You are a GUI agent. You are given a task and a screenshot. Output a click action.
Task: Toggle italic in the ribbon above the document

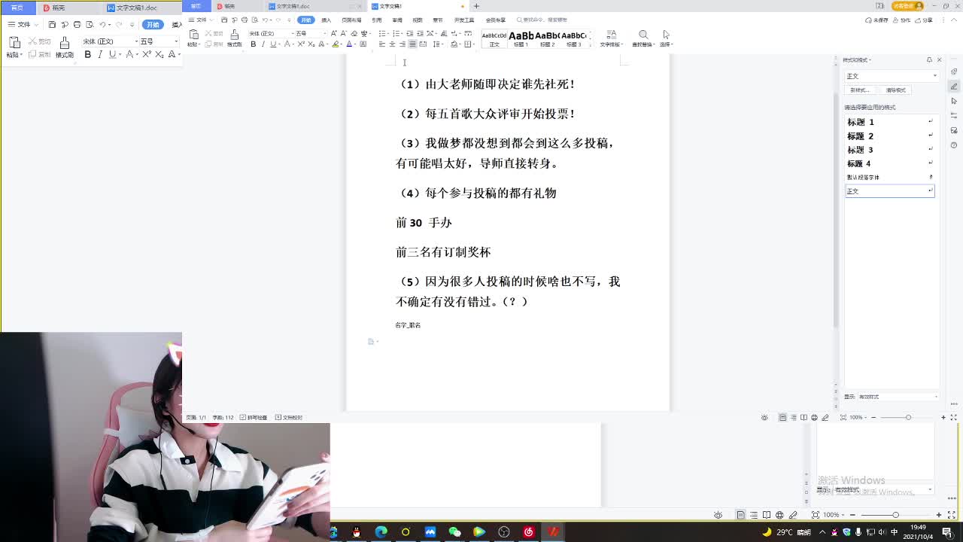[x=263, y=44]
